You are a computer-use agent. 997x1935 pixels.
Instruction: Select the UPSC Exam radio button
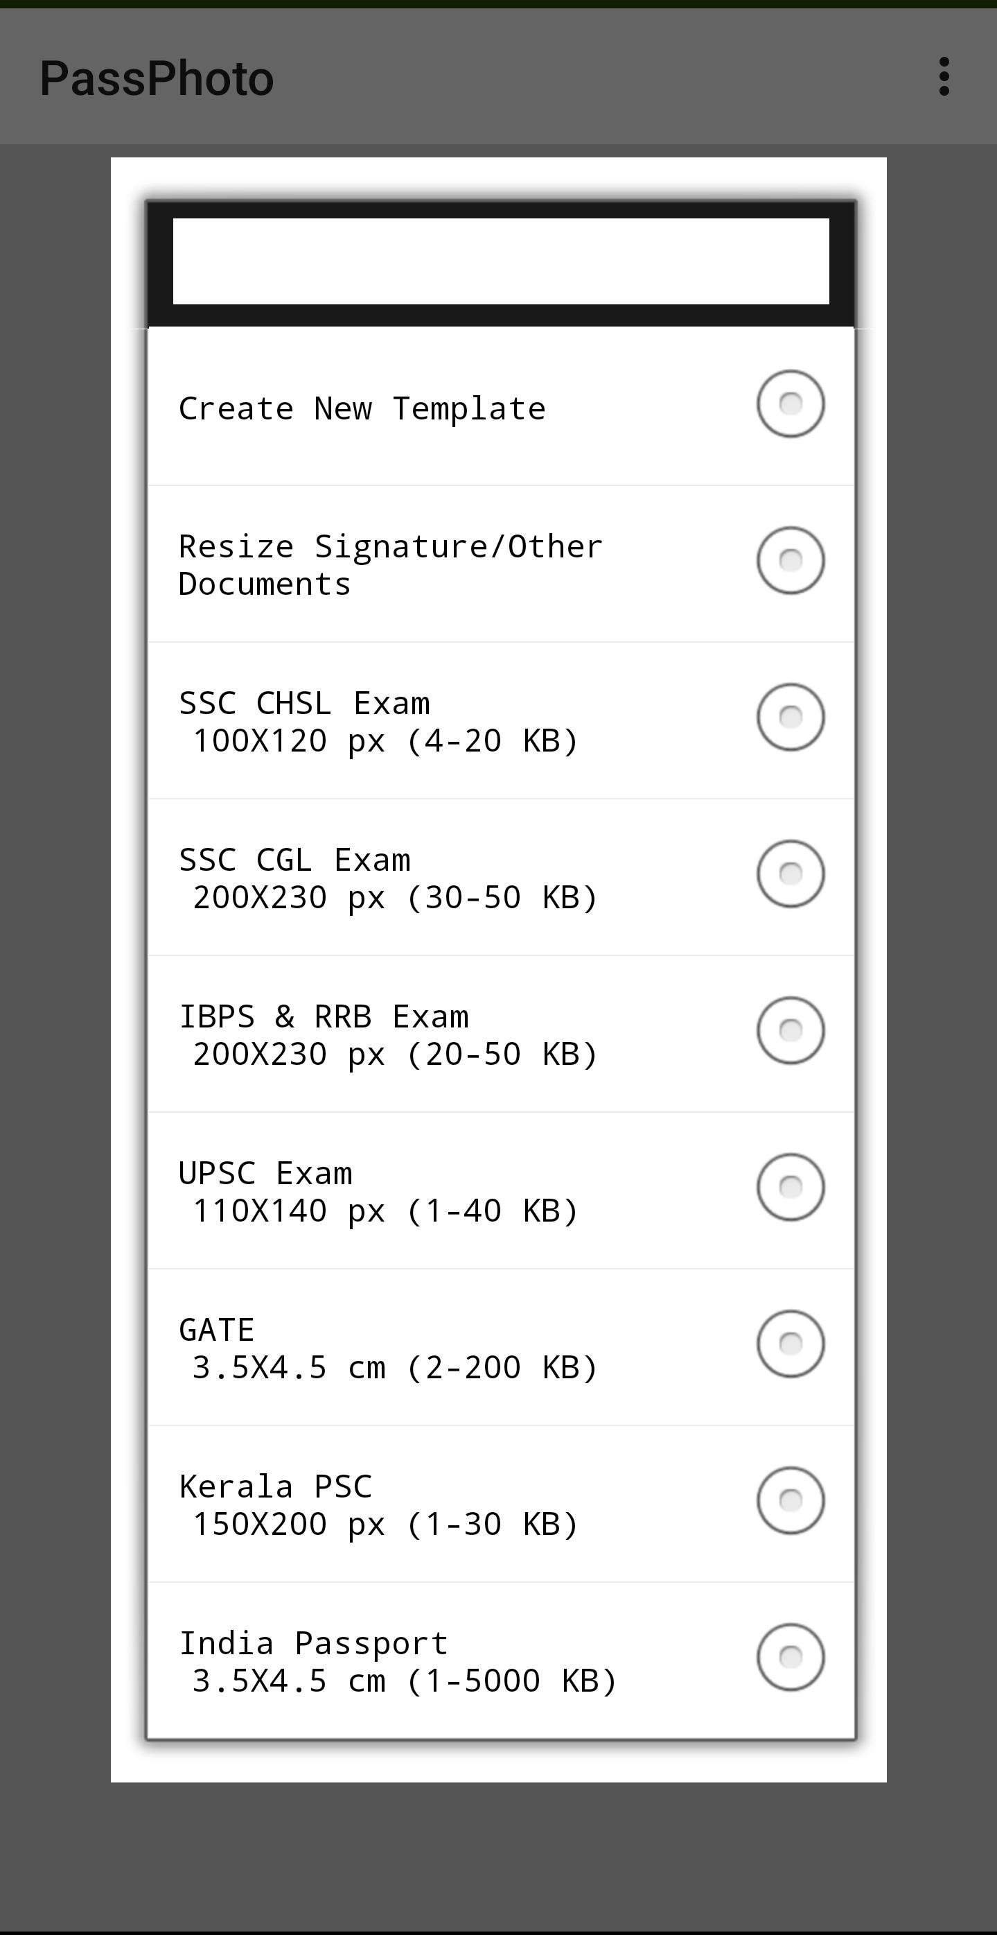coord(790,1187)
